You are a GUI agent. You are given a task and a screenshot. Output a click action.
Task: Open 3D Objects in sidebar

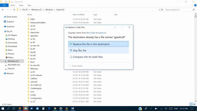point(12,35)
